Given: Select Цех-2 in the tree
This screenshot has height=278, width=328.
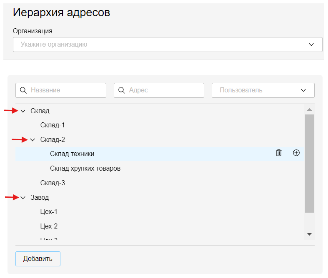Looking at the screenshot, I should (49, 226).
